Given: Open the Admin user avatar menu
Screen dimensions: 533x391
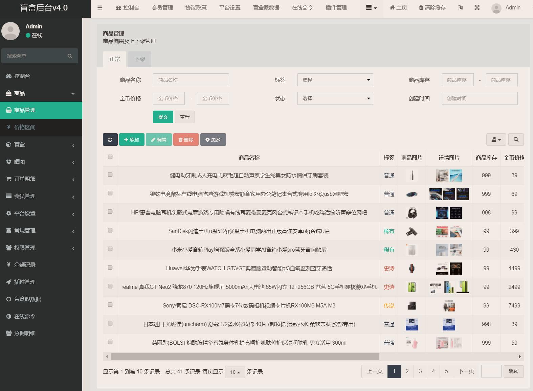Looking at the screenshot, I should tap(506, 8).
